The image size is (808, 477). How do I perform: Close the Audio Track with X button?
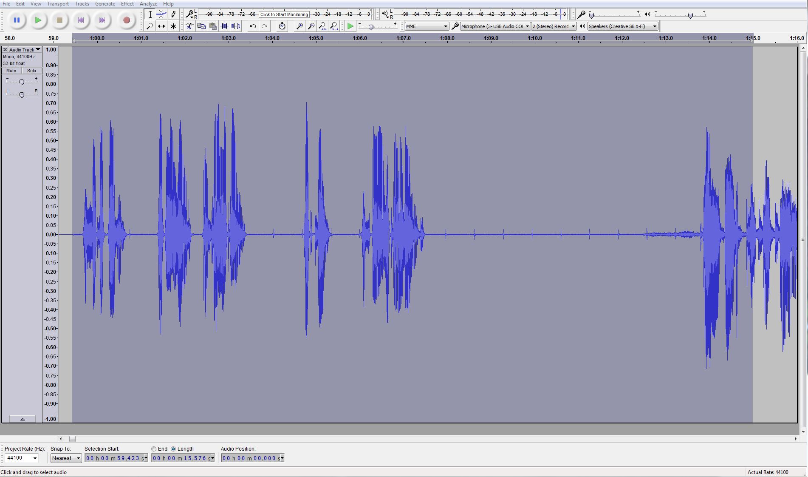(5, 50)
